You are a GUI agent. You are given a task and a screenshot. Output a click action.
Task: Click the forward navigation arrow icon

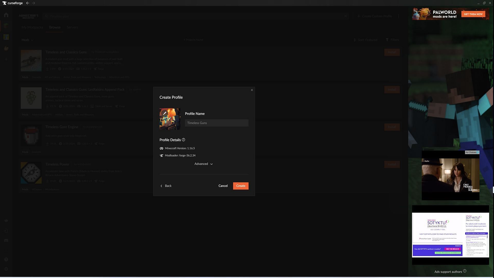point(34,3)
